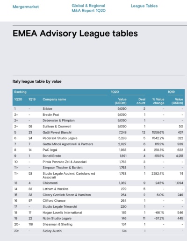The height and width of the screenshot is (241, 187).
Task: Click the Latham & Watkins row
Action: pyautogui.click(x=99, y=189)
